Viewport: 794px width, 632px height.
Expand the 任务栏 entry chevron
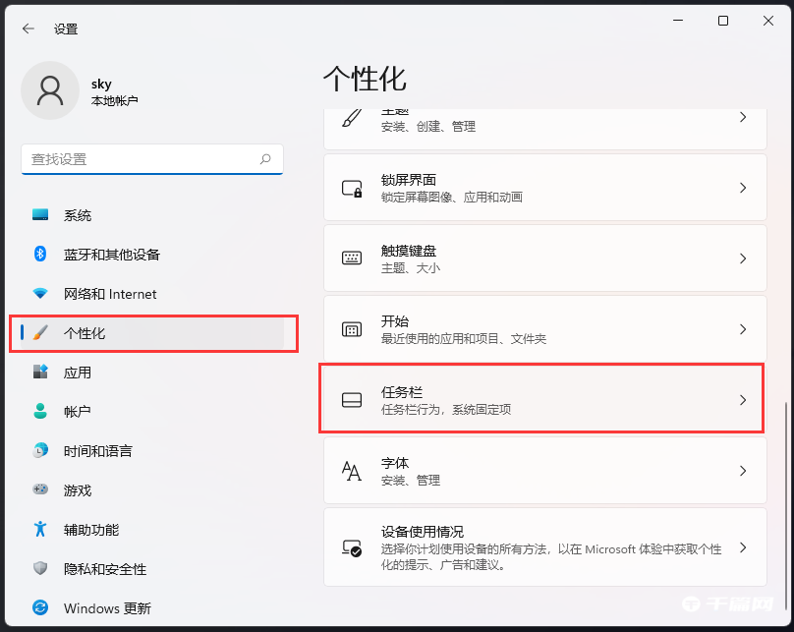743,399
